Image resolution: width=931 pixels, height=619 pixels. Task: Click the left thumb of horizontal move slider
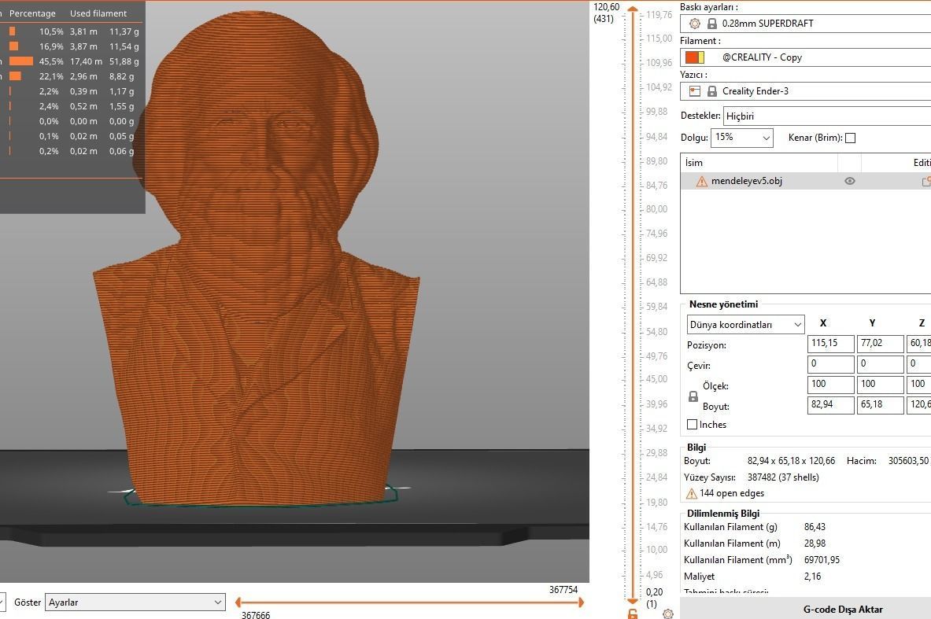click(x=238, y=602)
